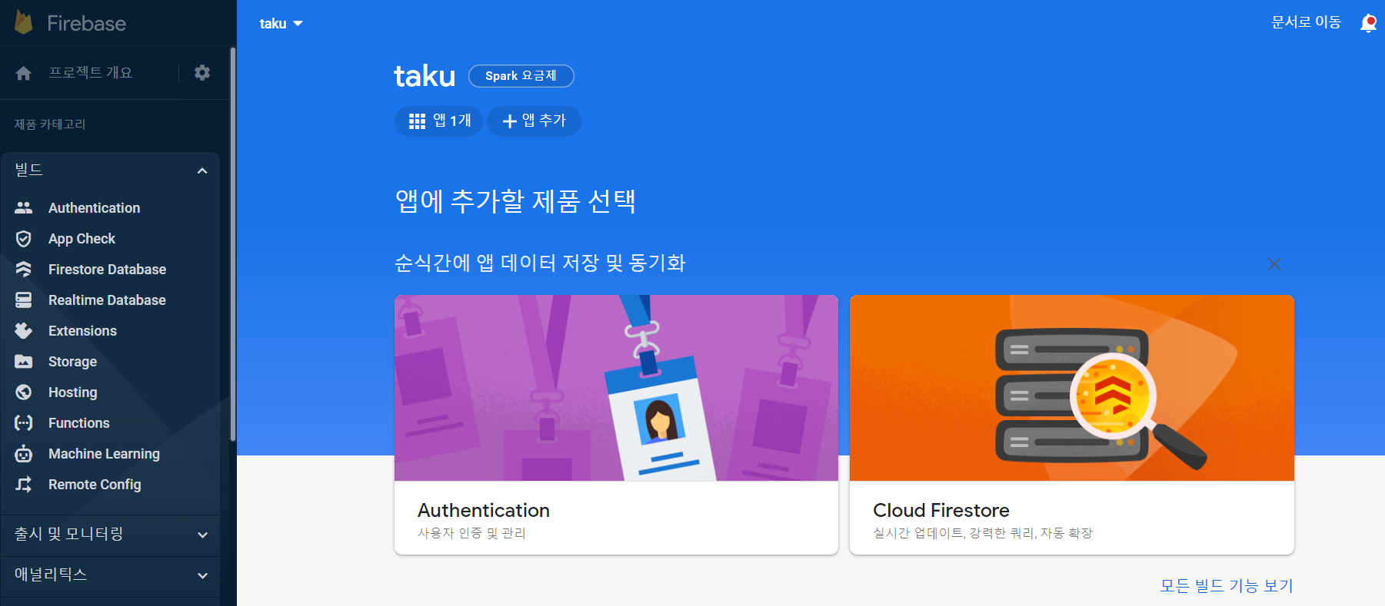Collapse the 빌드 section chevron
Image resolution: width=1385 pixels, height=606 pixels.
[x=202, y=171]
